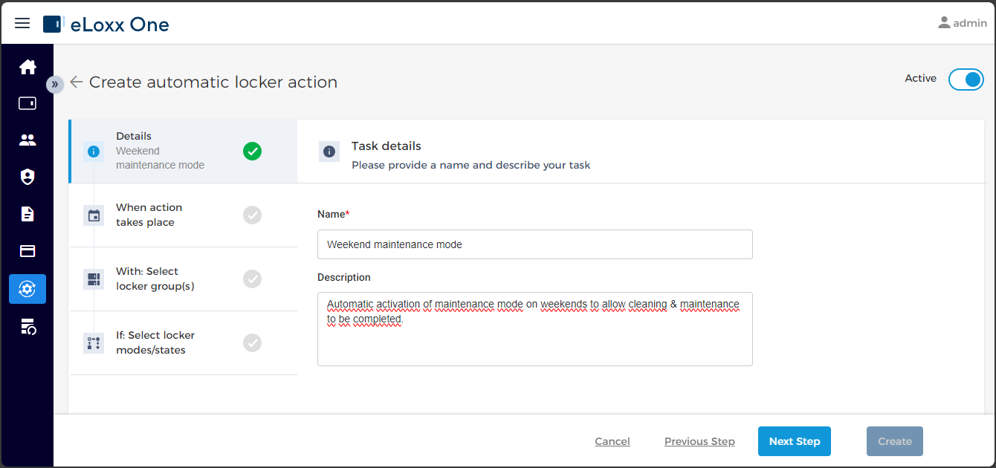Click the Active label text
Image resolution: width=996 pixels, height=468 pixels.
point(921,79)
